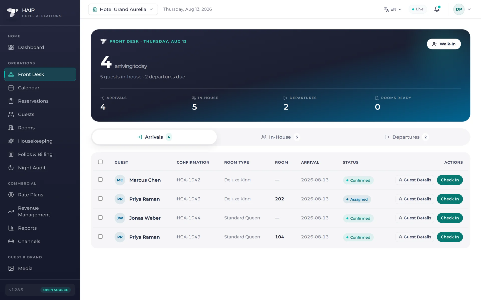Click the HAIP logo in sidebar
The height and width of the screenshot is (300, 481).
pos(13,12)
